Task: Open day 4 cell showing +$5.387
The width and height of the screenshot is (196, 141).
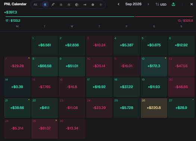Action: pyautogui.click(x=127, y=46)
